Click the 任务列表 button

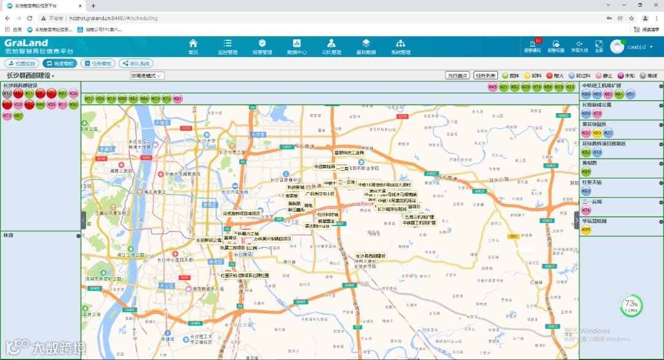pyautogui.click(x=486, y=76)
